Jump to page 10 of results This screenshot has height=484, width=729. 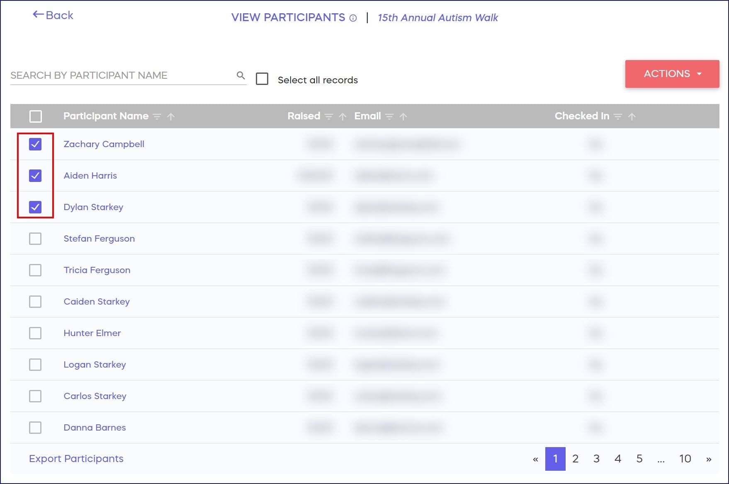(x=685, y=459)
